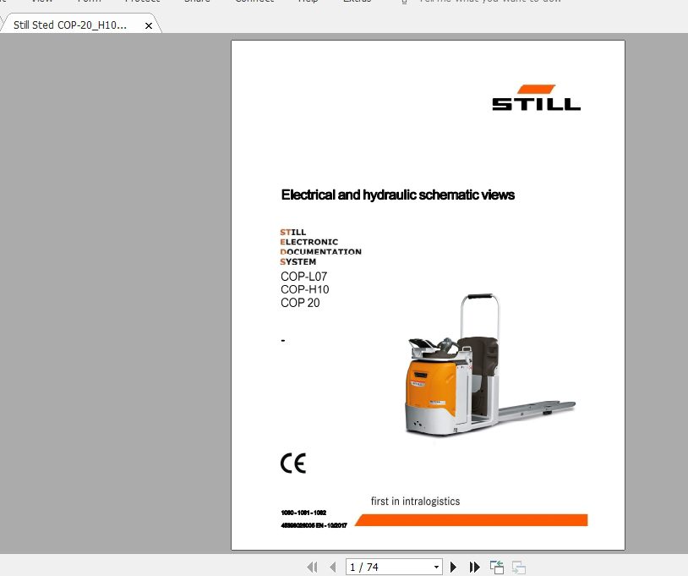Click the pallet truck product image
This screenshot has width=688, height=576.
[489, 365]
